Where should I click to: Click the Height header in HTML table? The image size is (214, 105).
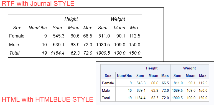point(152,68)
